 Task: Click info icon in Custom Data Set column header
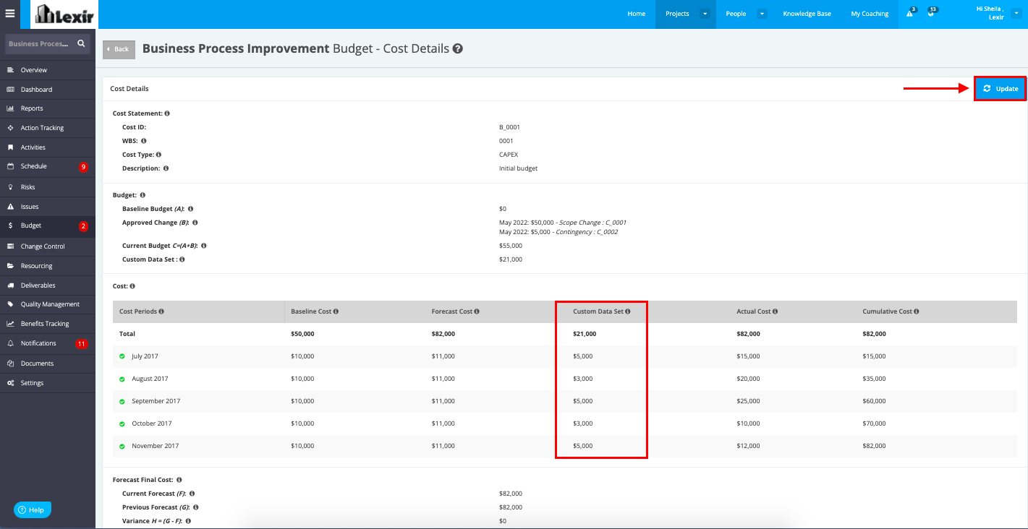(627, 311)
